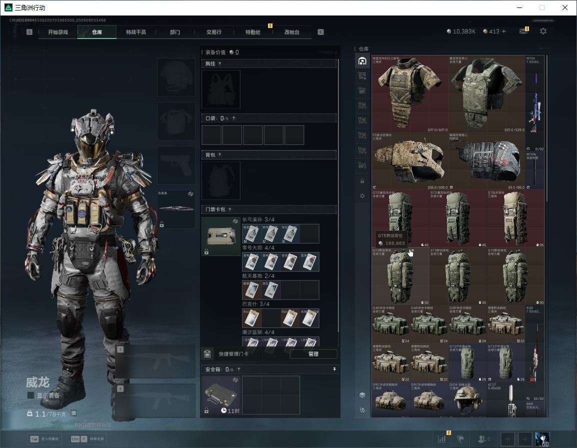
Task: Swap the melee weapon via arrows icon
Action: (190, 194)
